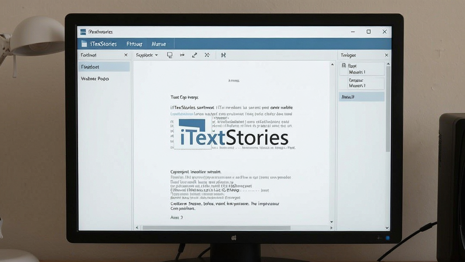Click the left side panel header label
The width and height of the screenshot is (465, 262).
(x=89, y=55)
